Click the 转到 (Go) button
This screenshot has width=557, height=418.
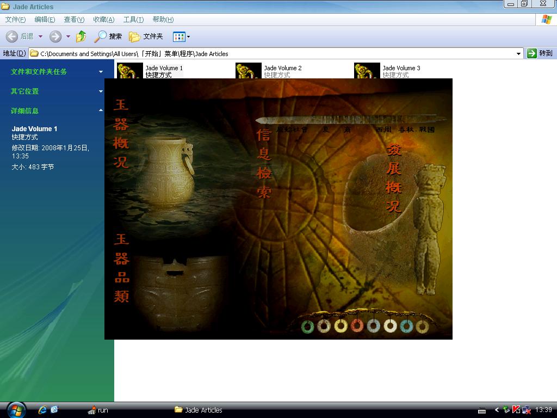[x=540, y=53]
